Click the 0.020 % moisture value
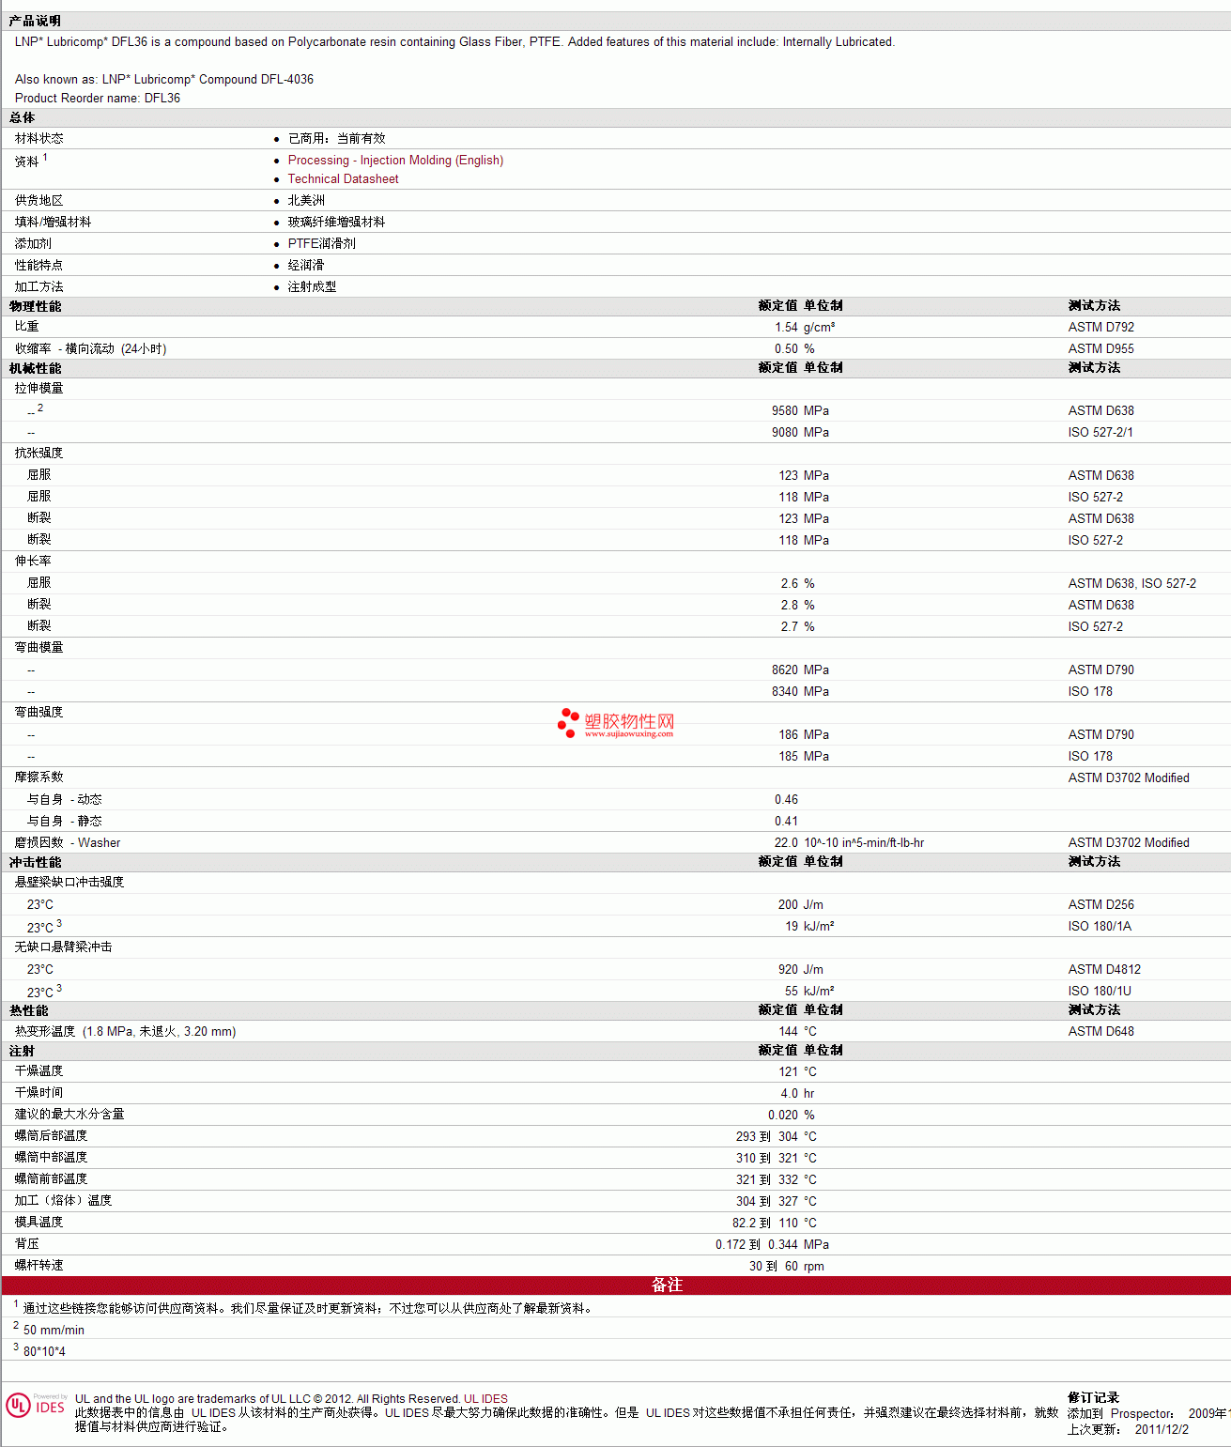This screenshot has width=1231, height=1447. [792, 1116]
